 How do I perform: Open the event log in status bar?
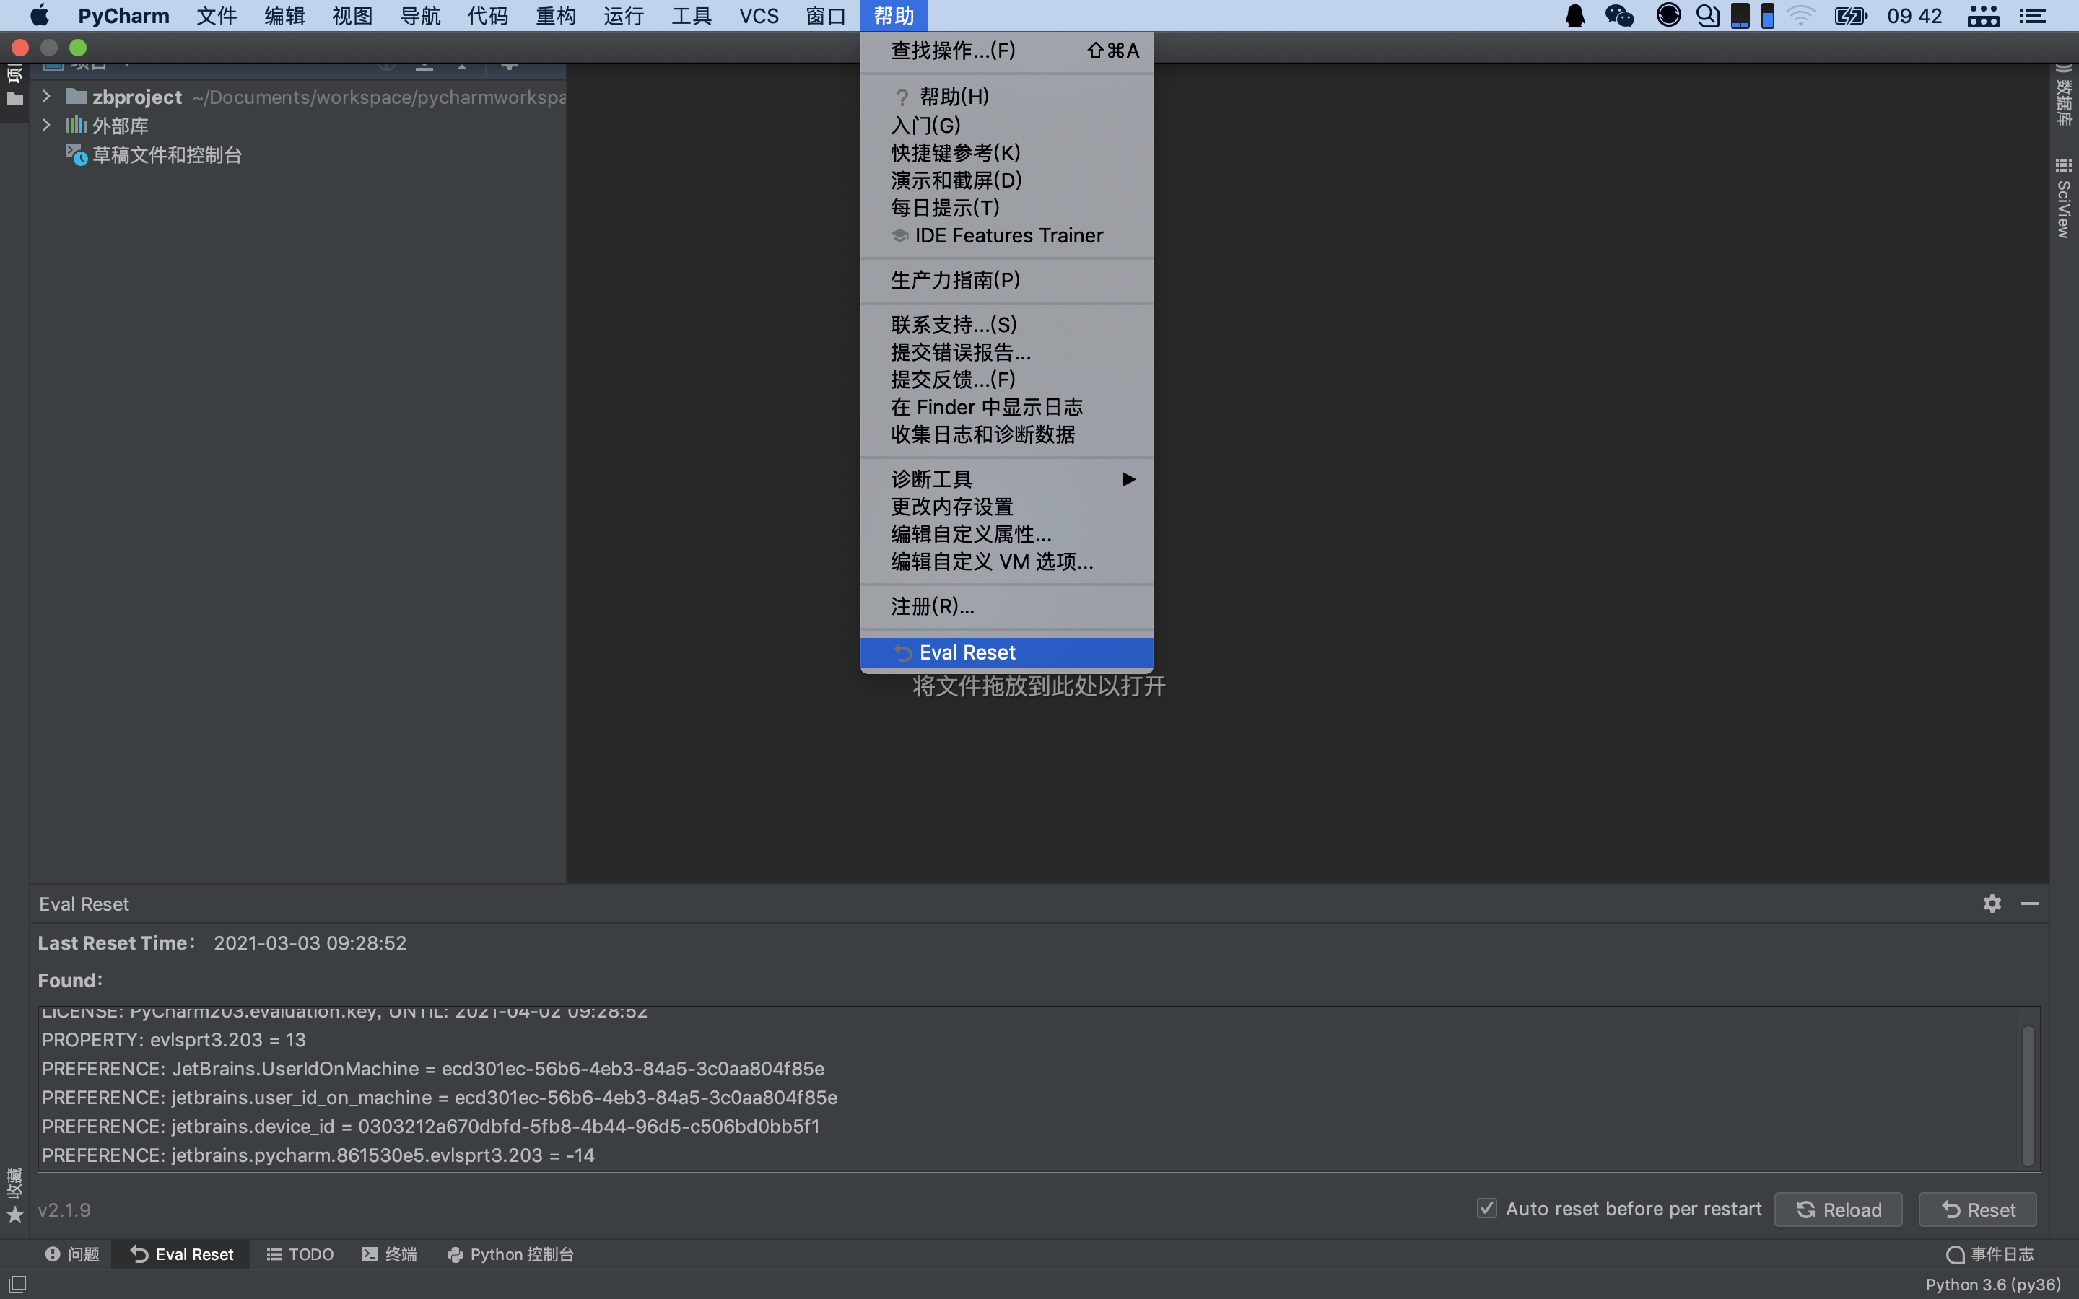pos(1989,1254)
